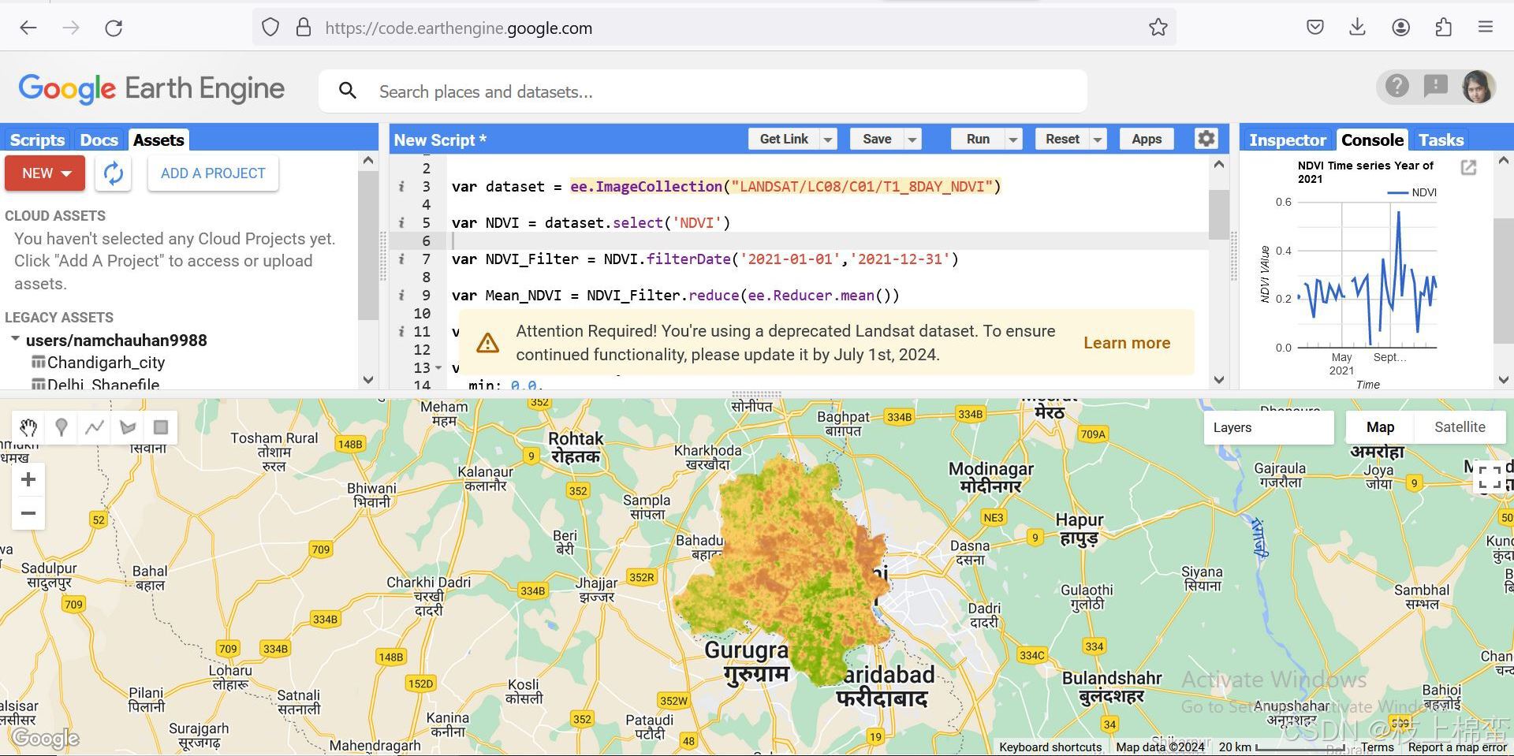
Task: Click the info marker on line 3
Action: (401, 187)
